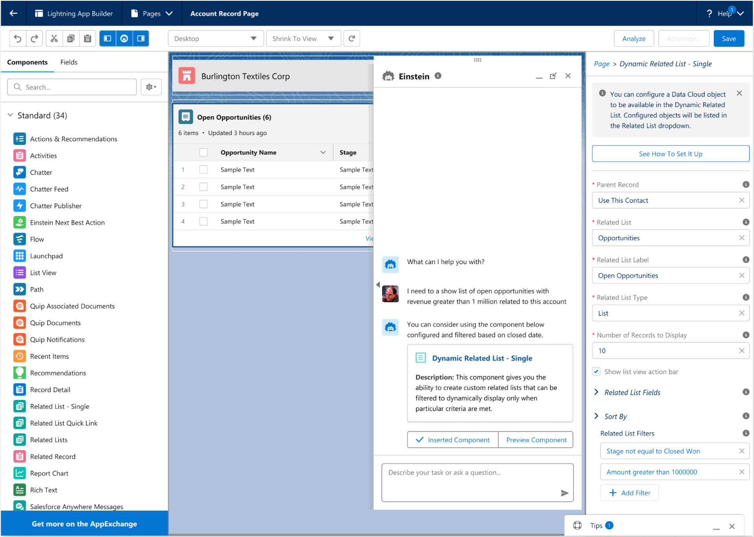Click the undo icon in toolbar

(x=18, y=39)
